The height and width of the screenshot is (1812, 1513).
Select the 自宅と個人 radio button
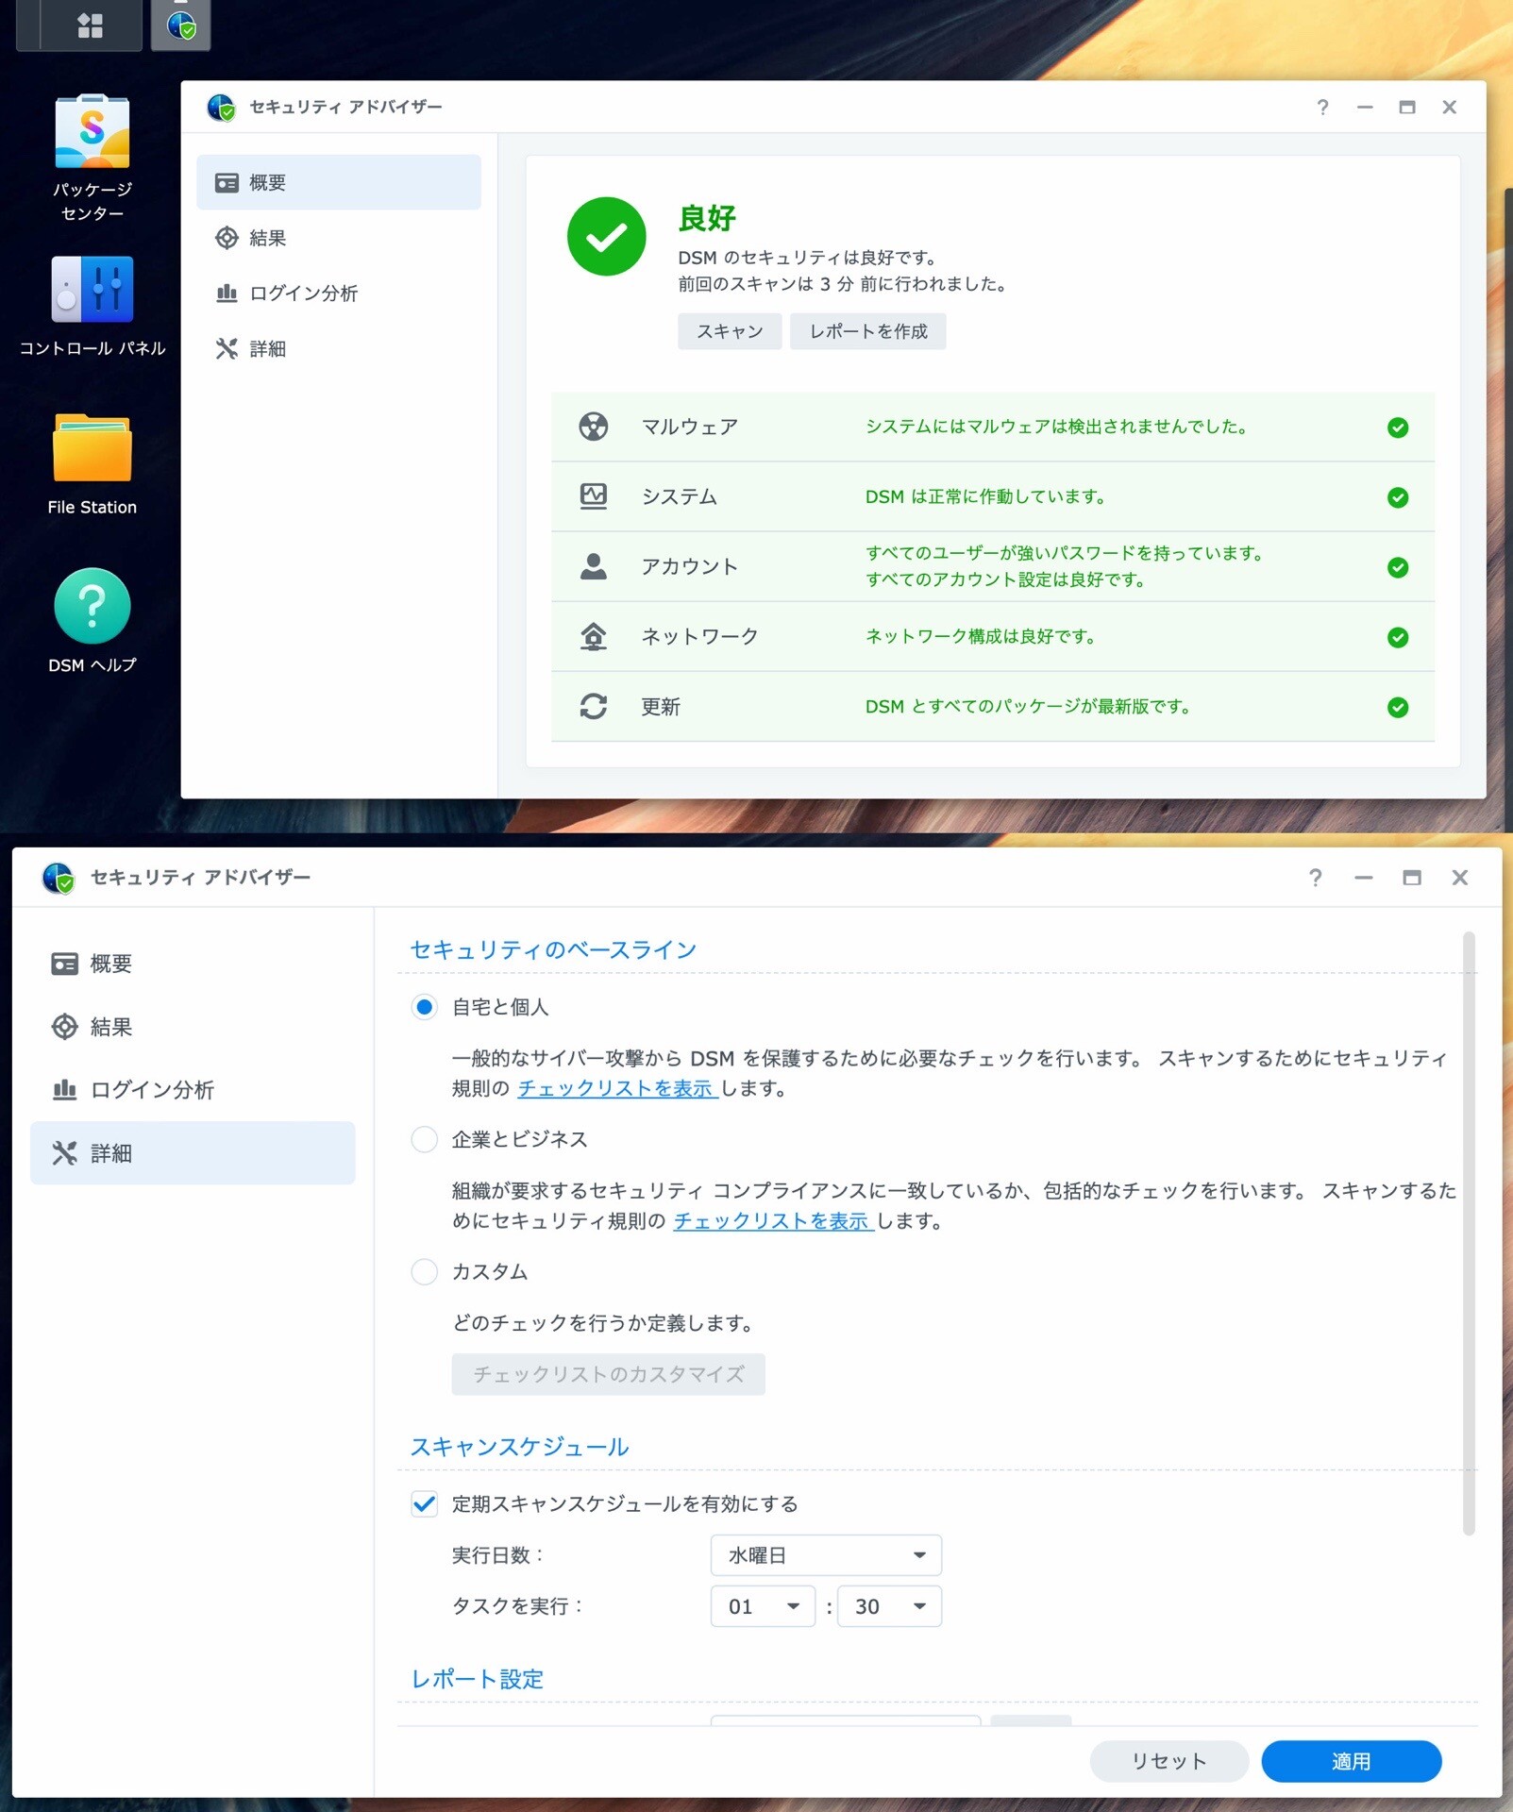click(x=425, y=1007)
